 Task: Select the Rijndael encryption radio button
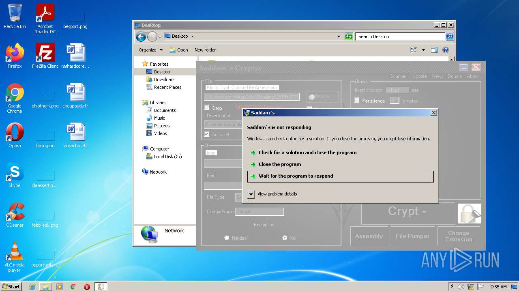click(227, 238)
